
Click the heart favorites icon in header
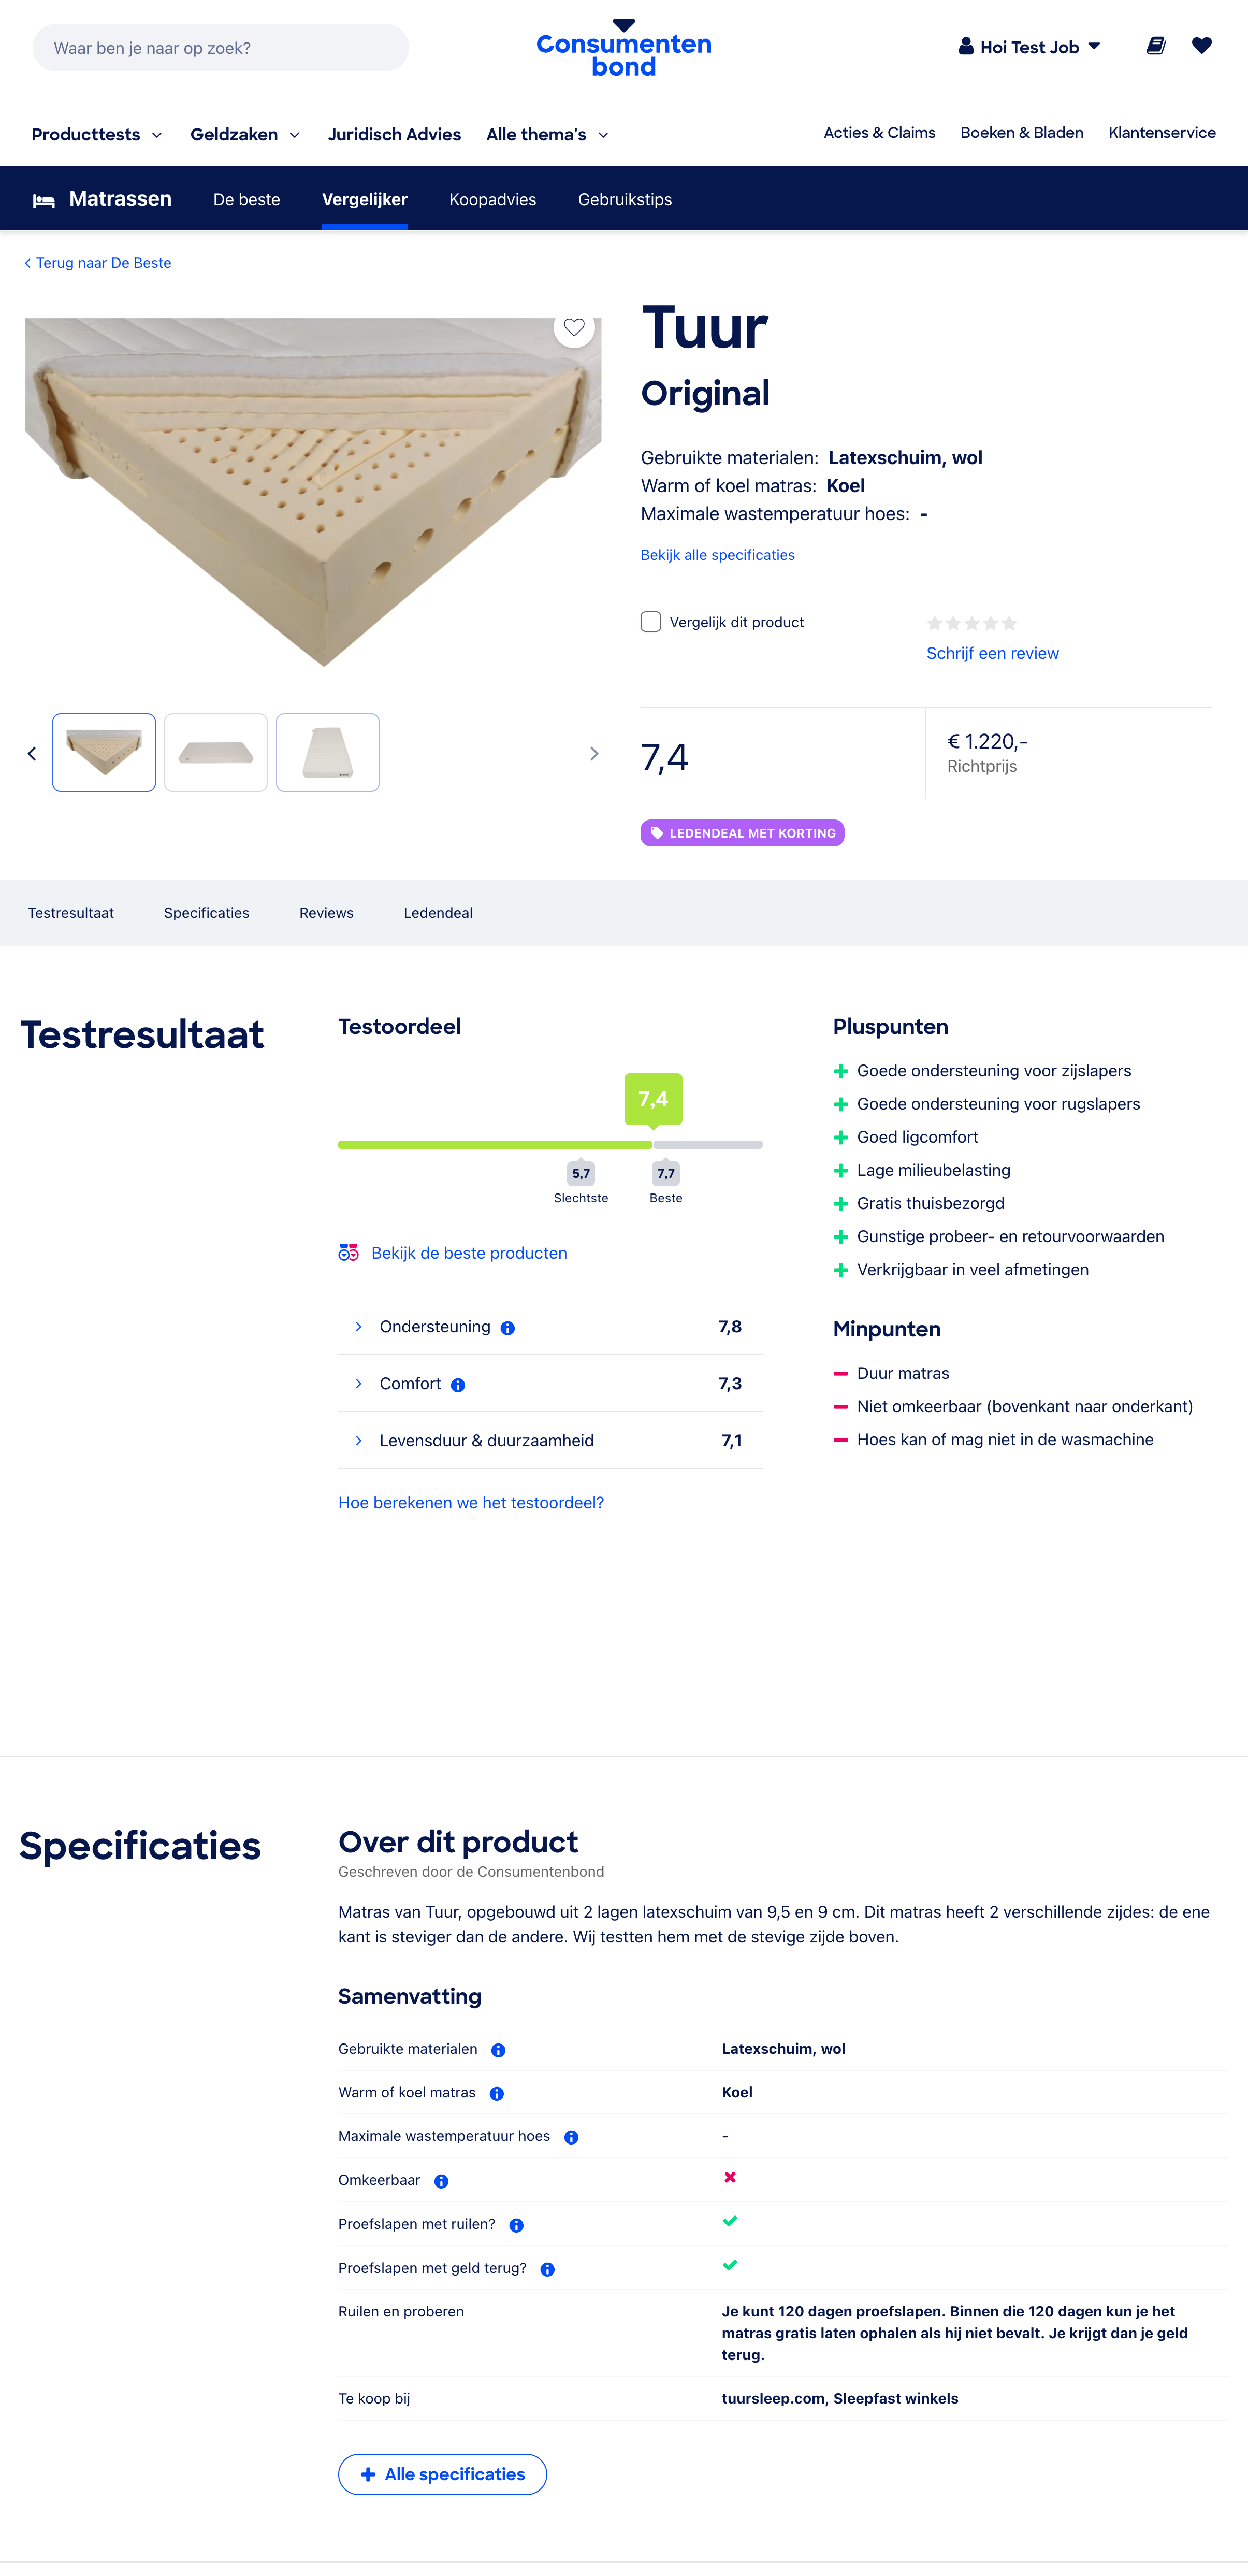(1202, 46)
